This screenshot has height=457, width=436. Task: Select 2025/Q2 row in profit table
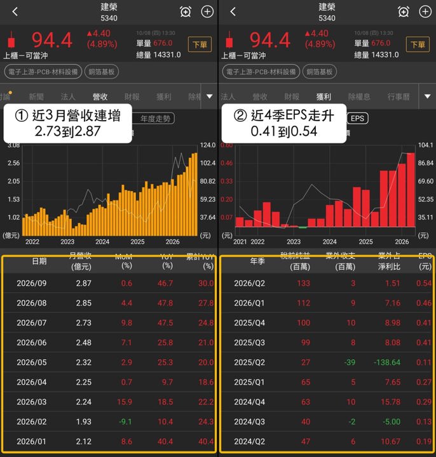tap(327, 362)
